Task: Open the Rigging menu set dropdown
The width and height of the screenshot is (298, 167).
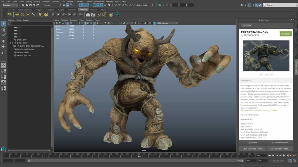Action: (x=10, y=5)
